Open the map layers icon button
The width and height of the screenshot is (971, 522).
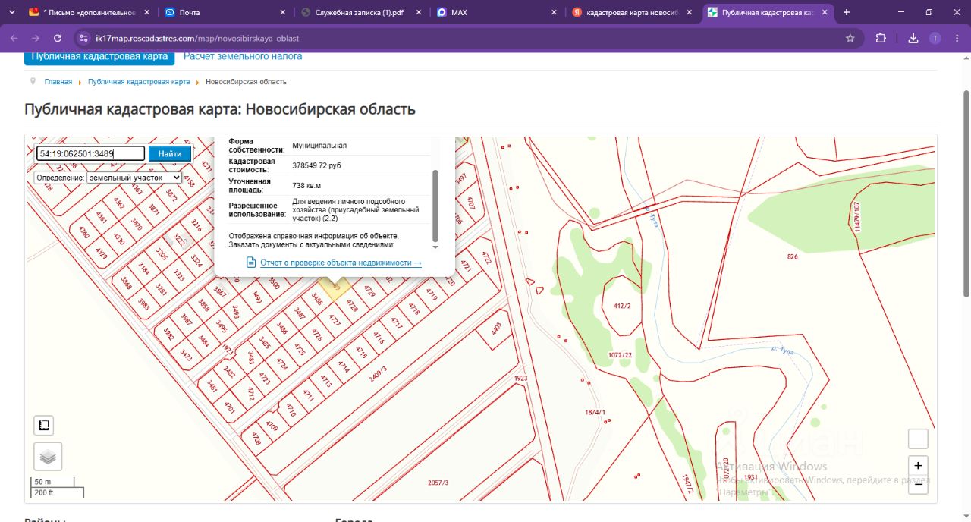click(x=48, y=457)
